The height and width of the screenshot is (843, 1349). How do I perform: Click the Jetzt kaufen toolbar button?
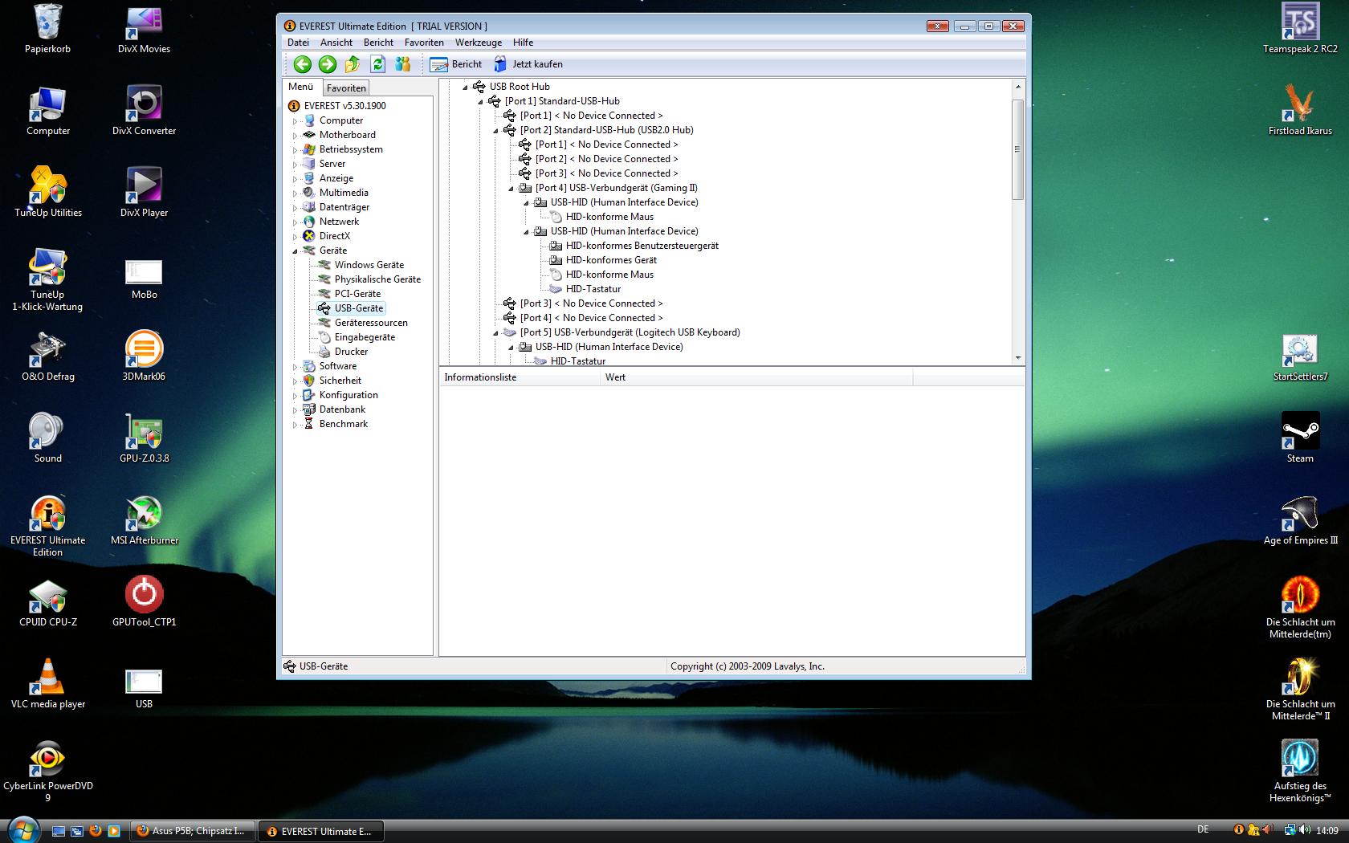(528, 64)
